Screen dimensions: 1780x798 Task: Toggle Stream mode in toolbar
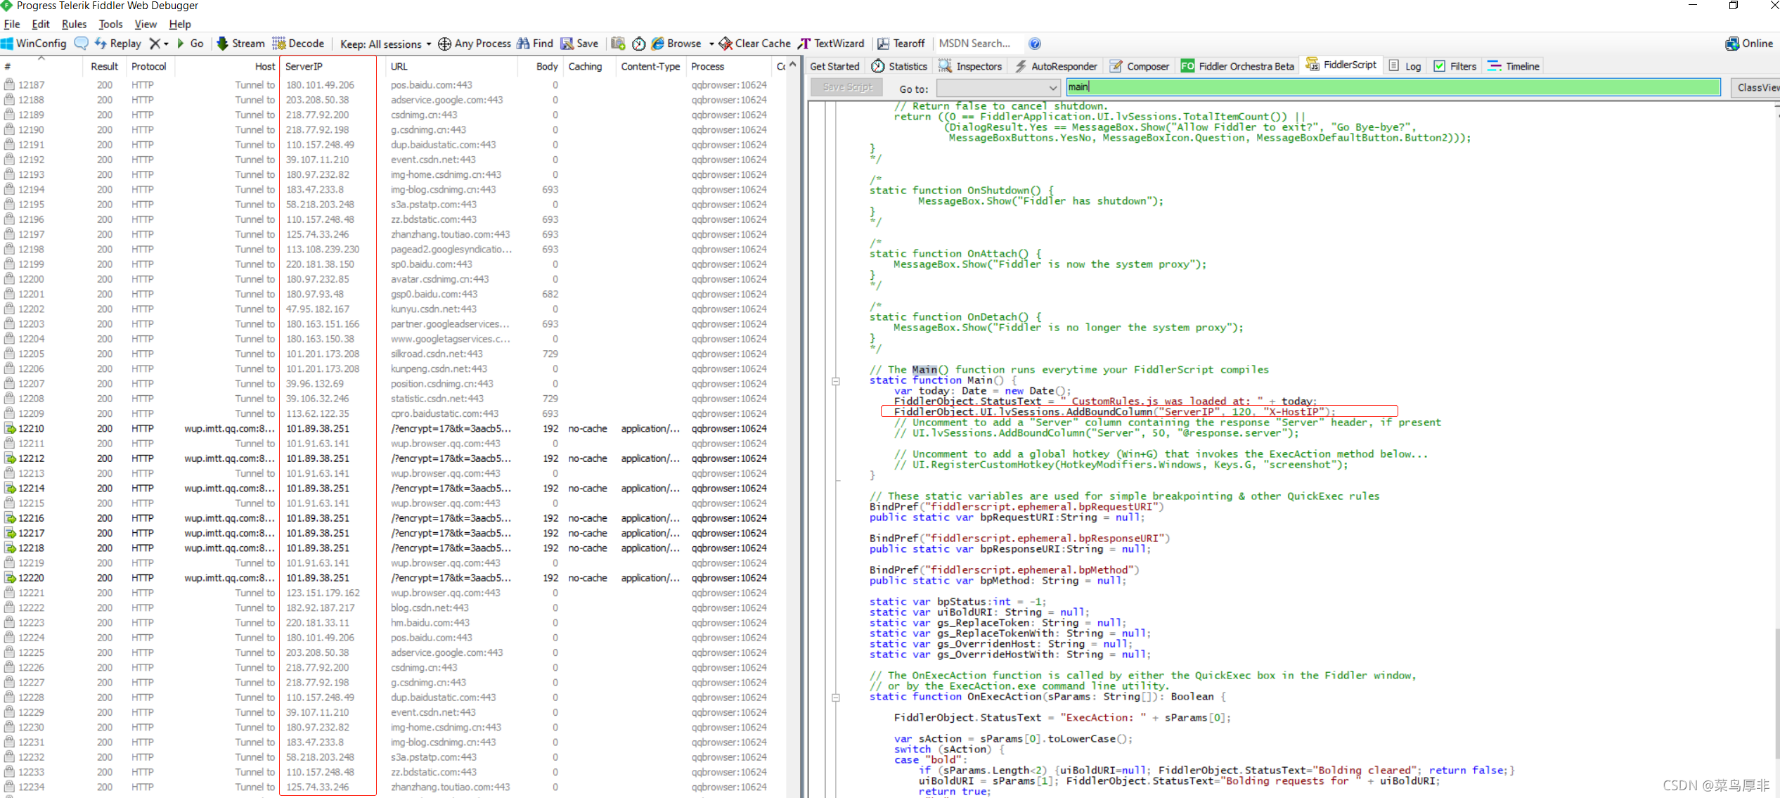click(240, 44)
